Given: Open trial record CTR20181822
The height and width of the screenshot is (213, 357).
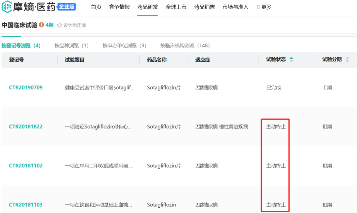Looking at the screenshot, I should (26, 126).
